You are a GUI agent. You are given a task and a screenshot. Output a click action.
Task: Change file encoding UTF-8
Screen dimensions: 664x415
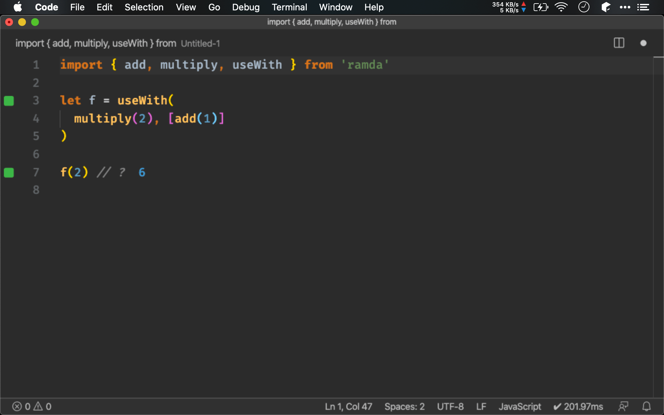coord(450,406)
